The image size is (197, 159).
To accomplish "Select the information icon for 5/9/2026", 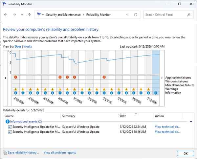I will point(134,93).
